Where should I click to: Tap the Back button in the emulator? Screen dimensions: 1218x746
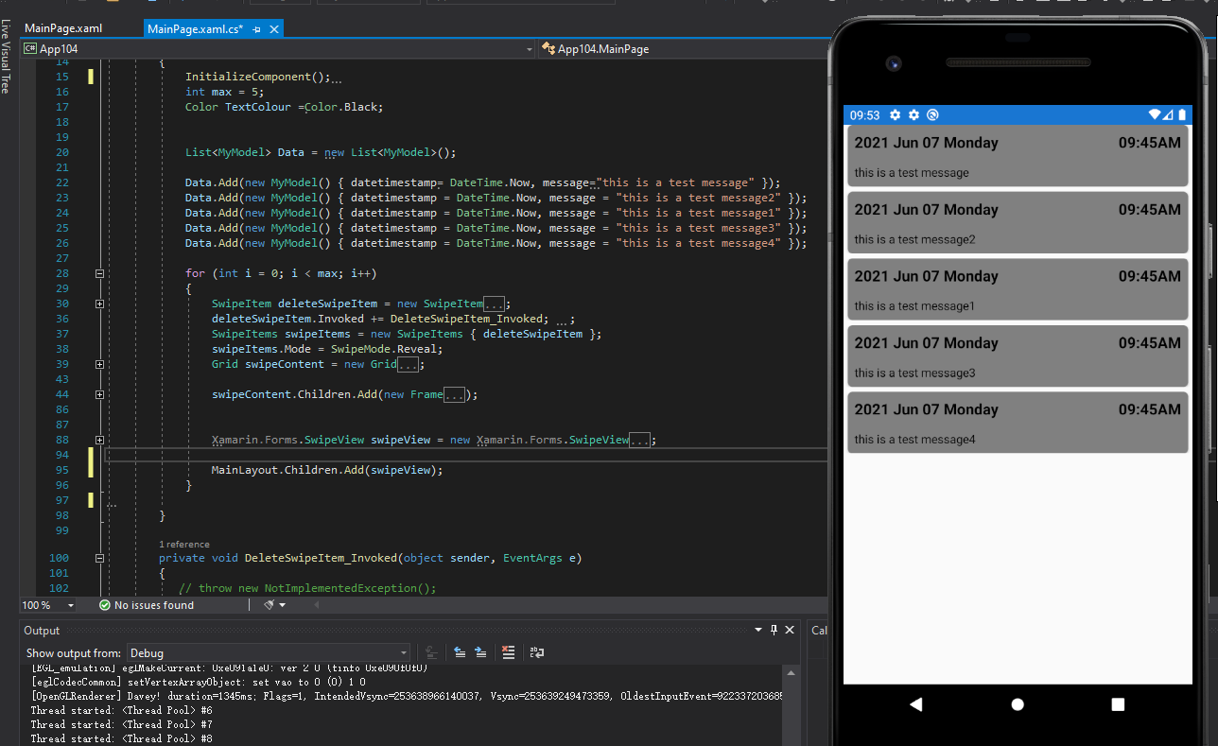[x=915, y=703]
